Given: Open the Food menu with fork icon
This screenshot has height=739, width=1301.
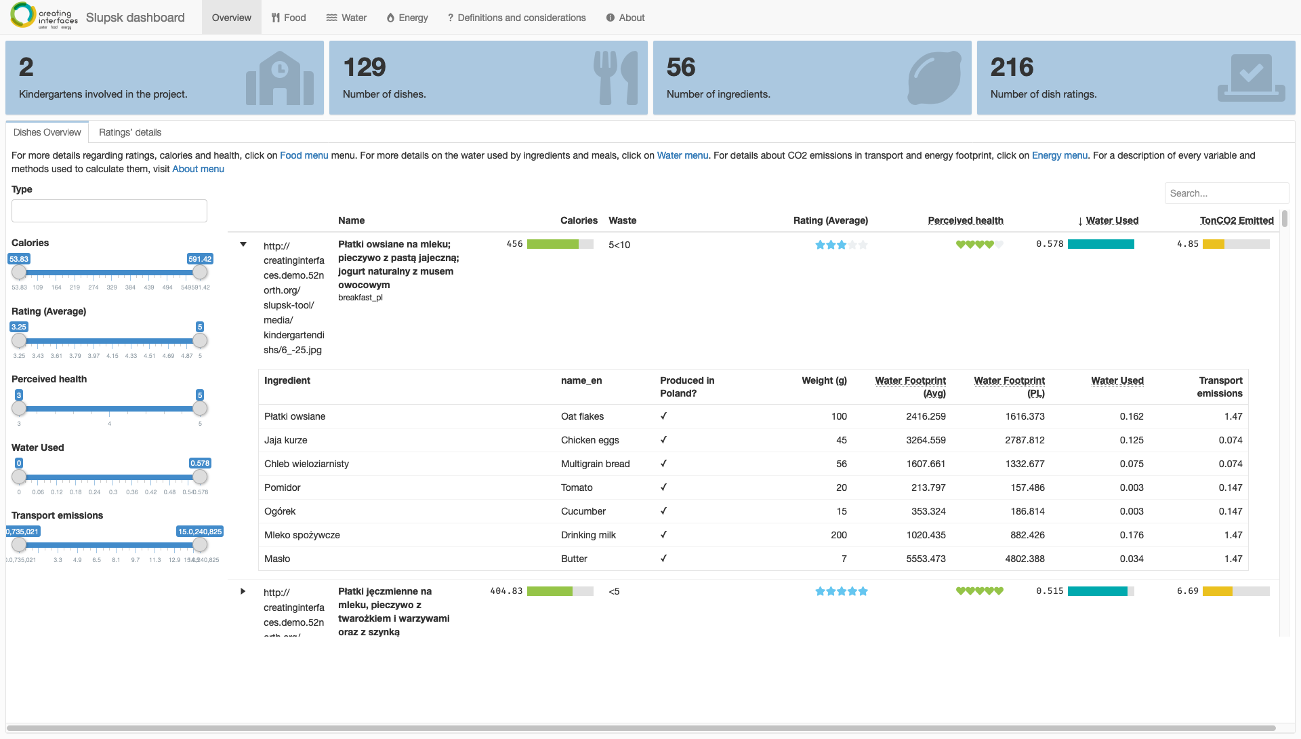Looking at the screenshot, I should tap(289, 18).
